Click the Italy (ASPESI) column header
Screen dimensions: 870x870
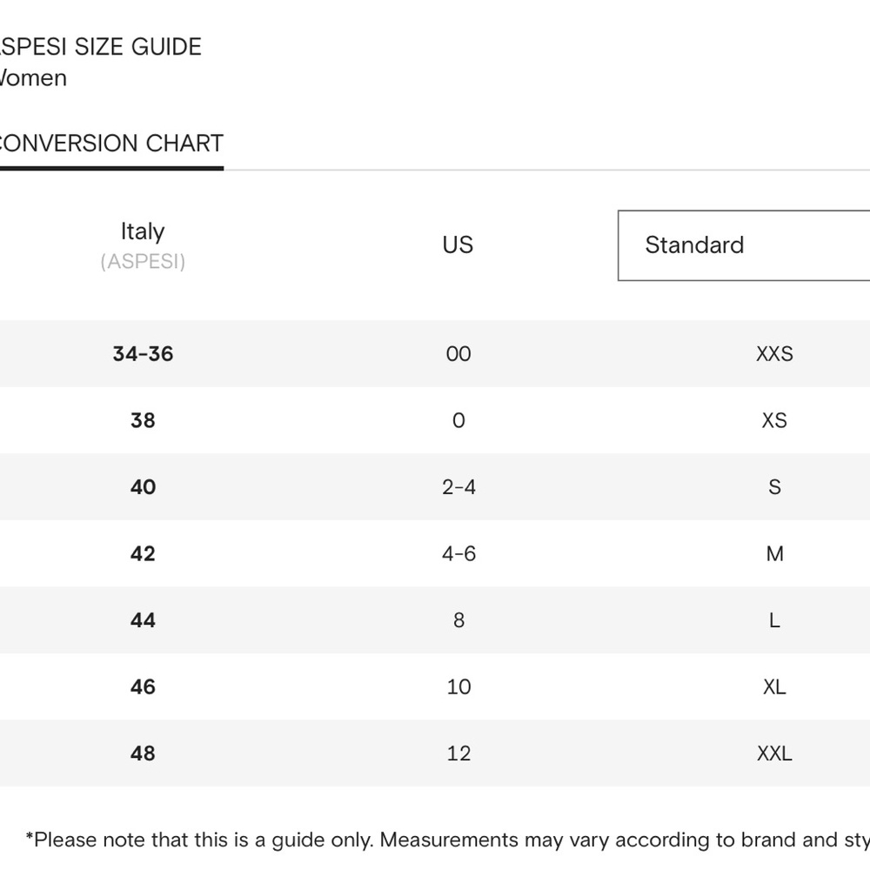[143, 245]
